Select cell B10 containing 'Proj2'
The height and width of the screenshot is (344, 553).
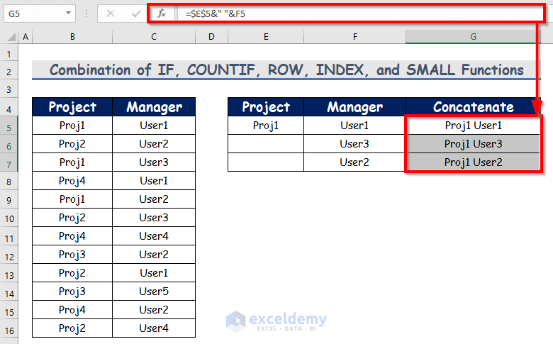[72, 218]
